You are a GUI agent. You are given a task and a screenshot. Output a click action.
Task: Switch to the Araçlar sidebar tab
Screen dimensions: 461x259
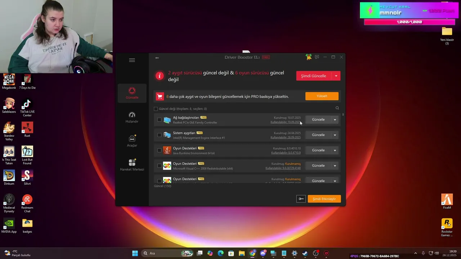(132, 141)
